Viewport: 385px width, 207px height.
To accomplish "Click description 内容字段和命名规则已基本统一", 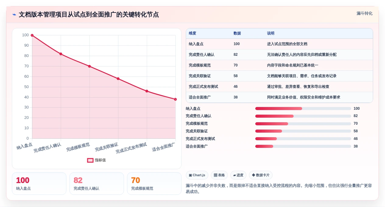I will point(293,65).
